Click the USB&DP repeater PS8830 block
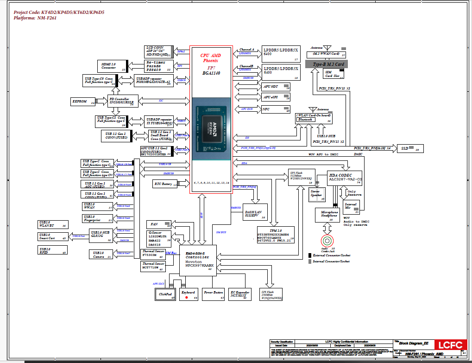Image resolution: width=472 pixels, height=363 pixels. pos(154,81)
